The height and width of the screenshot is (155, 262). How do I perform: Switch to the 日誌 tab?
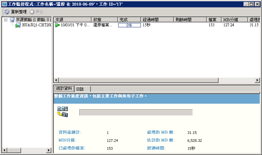coord(82,89)
